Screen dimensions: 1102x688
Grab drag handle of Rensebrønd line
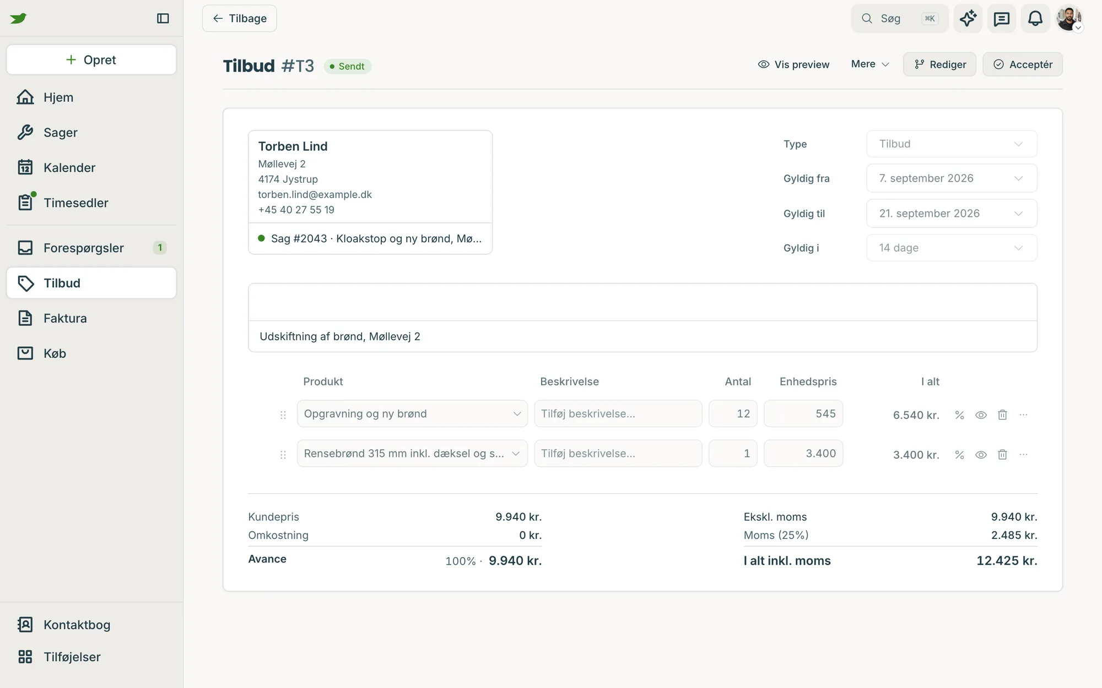pos(283,455)
